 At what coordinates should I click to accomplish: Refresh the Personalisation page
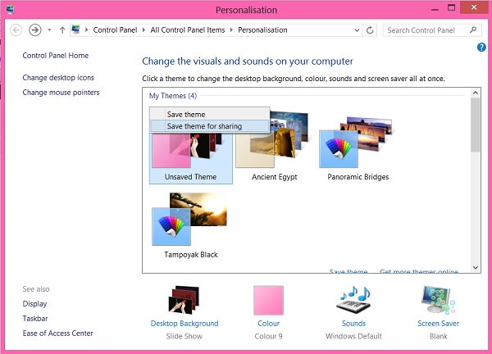(x=370, y=30)
